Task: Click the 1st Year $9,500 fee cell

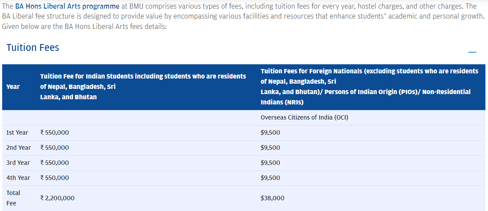Action: tap(270, 132)
